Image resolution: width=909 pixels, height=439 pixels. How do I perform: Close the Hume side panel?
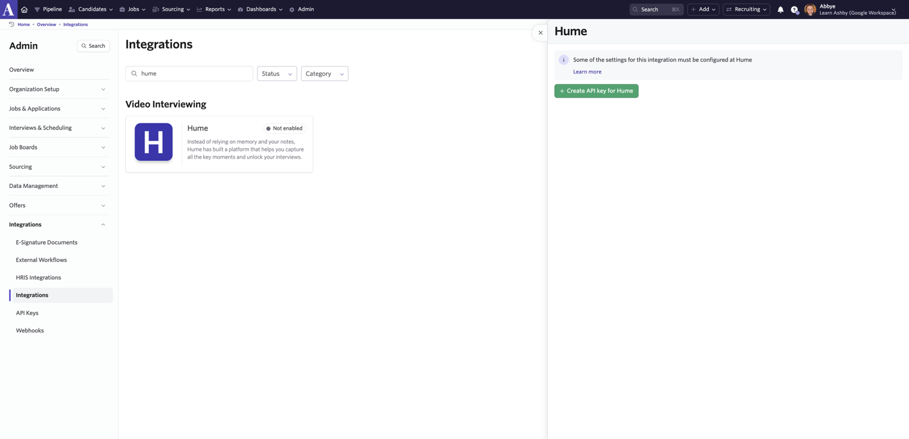541,33
